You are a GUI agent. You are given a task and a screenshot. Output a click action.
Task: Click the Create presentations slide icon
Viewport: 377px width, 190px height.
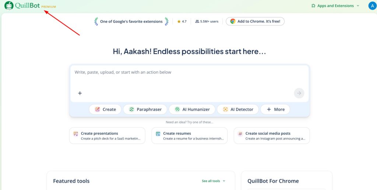(x=75, y=134)
